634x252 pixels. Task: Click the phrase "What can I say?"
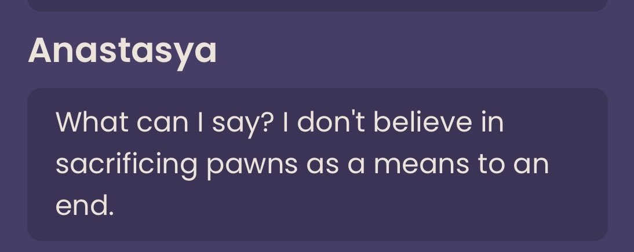(165, 123)
